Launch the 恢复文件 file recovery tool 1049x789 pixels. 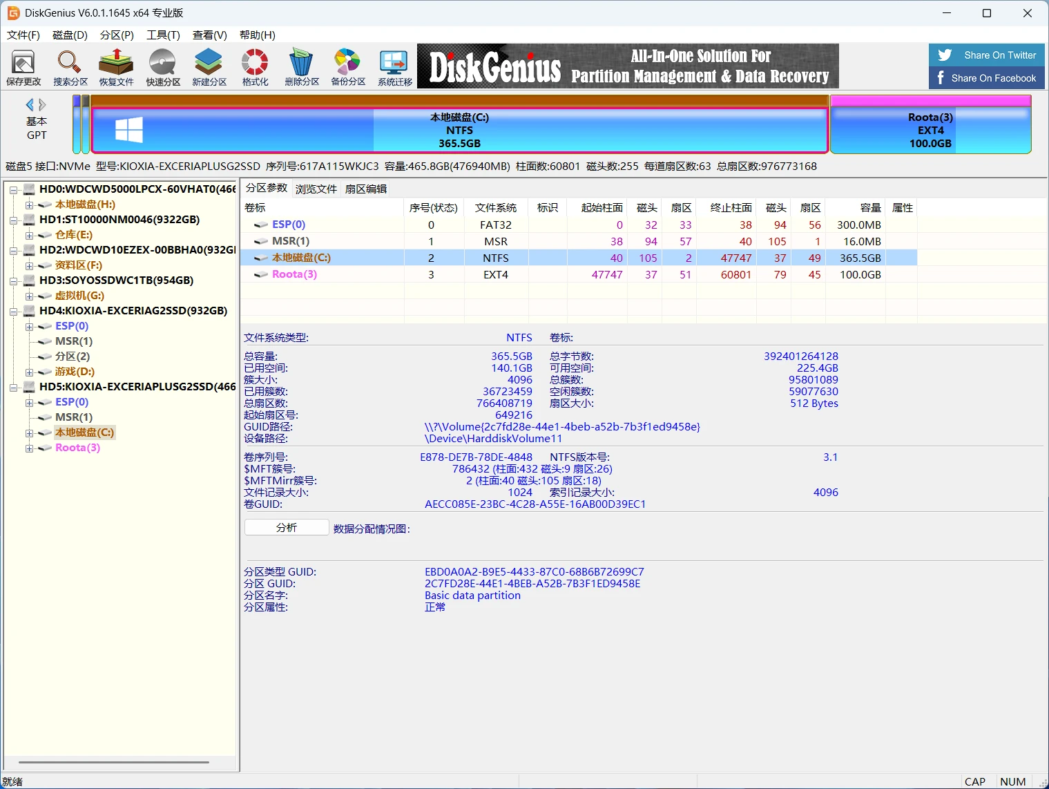coord(116,68)
